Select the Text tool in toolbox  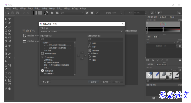click(10, 19)
